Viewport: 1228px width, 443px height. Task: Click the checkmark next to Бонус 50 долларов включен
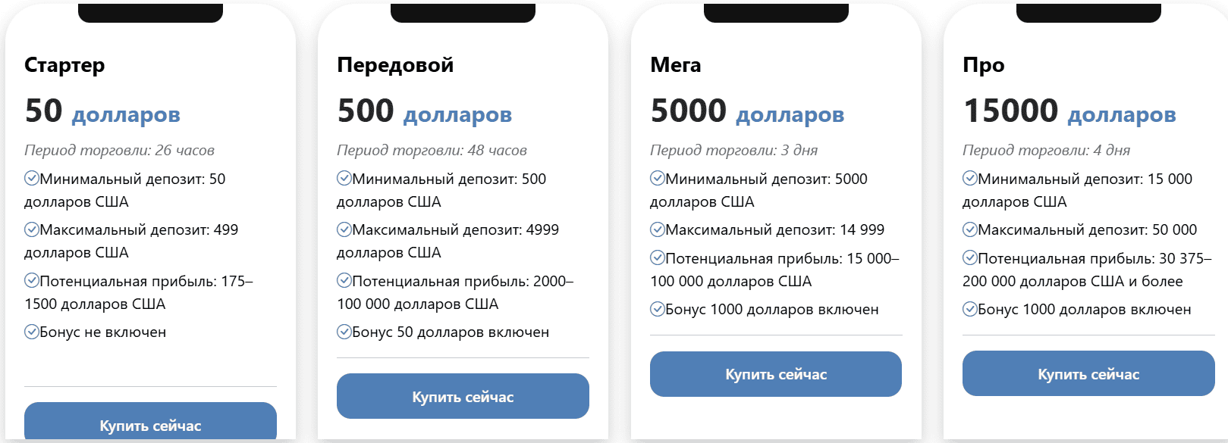pyautogui.click(x=343, y=331)
